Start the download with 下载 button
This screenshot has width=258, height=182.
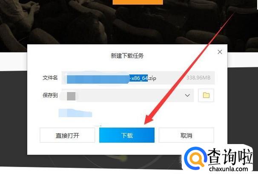[127, 135]
